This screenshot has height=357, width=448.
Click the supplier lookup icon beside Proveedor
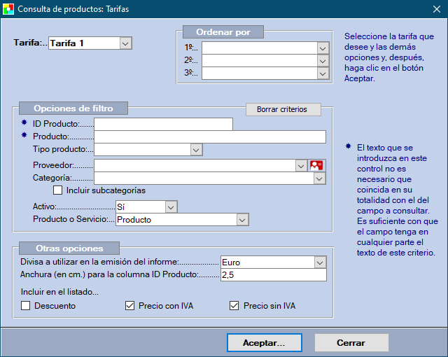coord(317,165)
